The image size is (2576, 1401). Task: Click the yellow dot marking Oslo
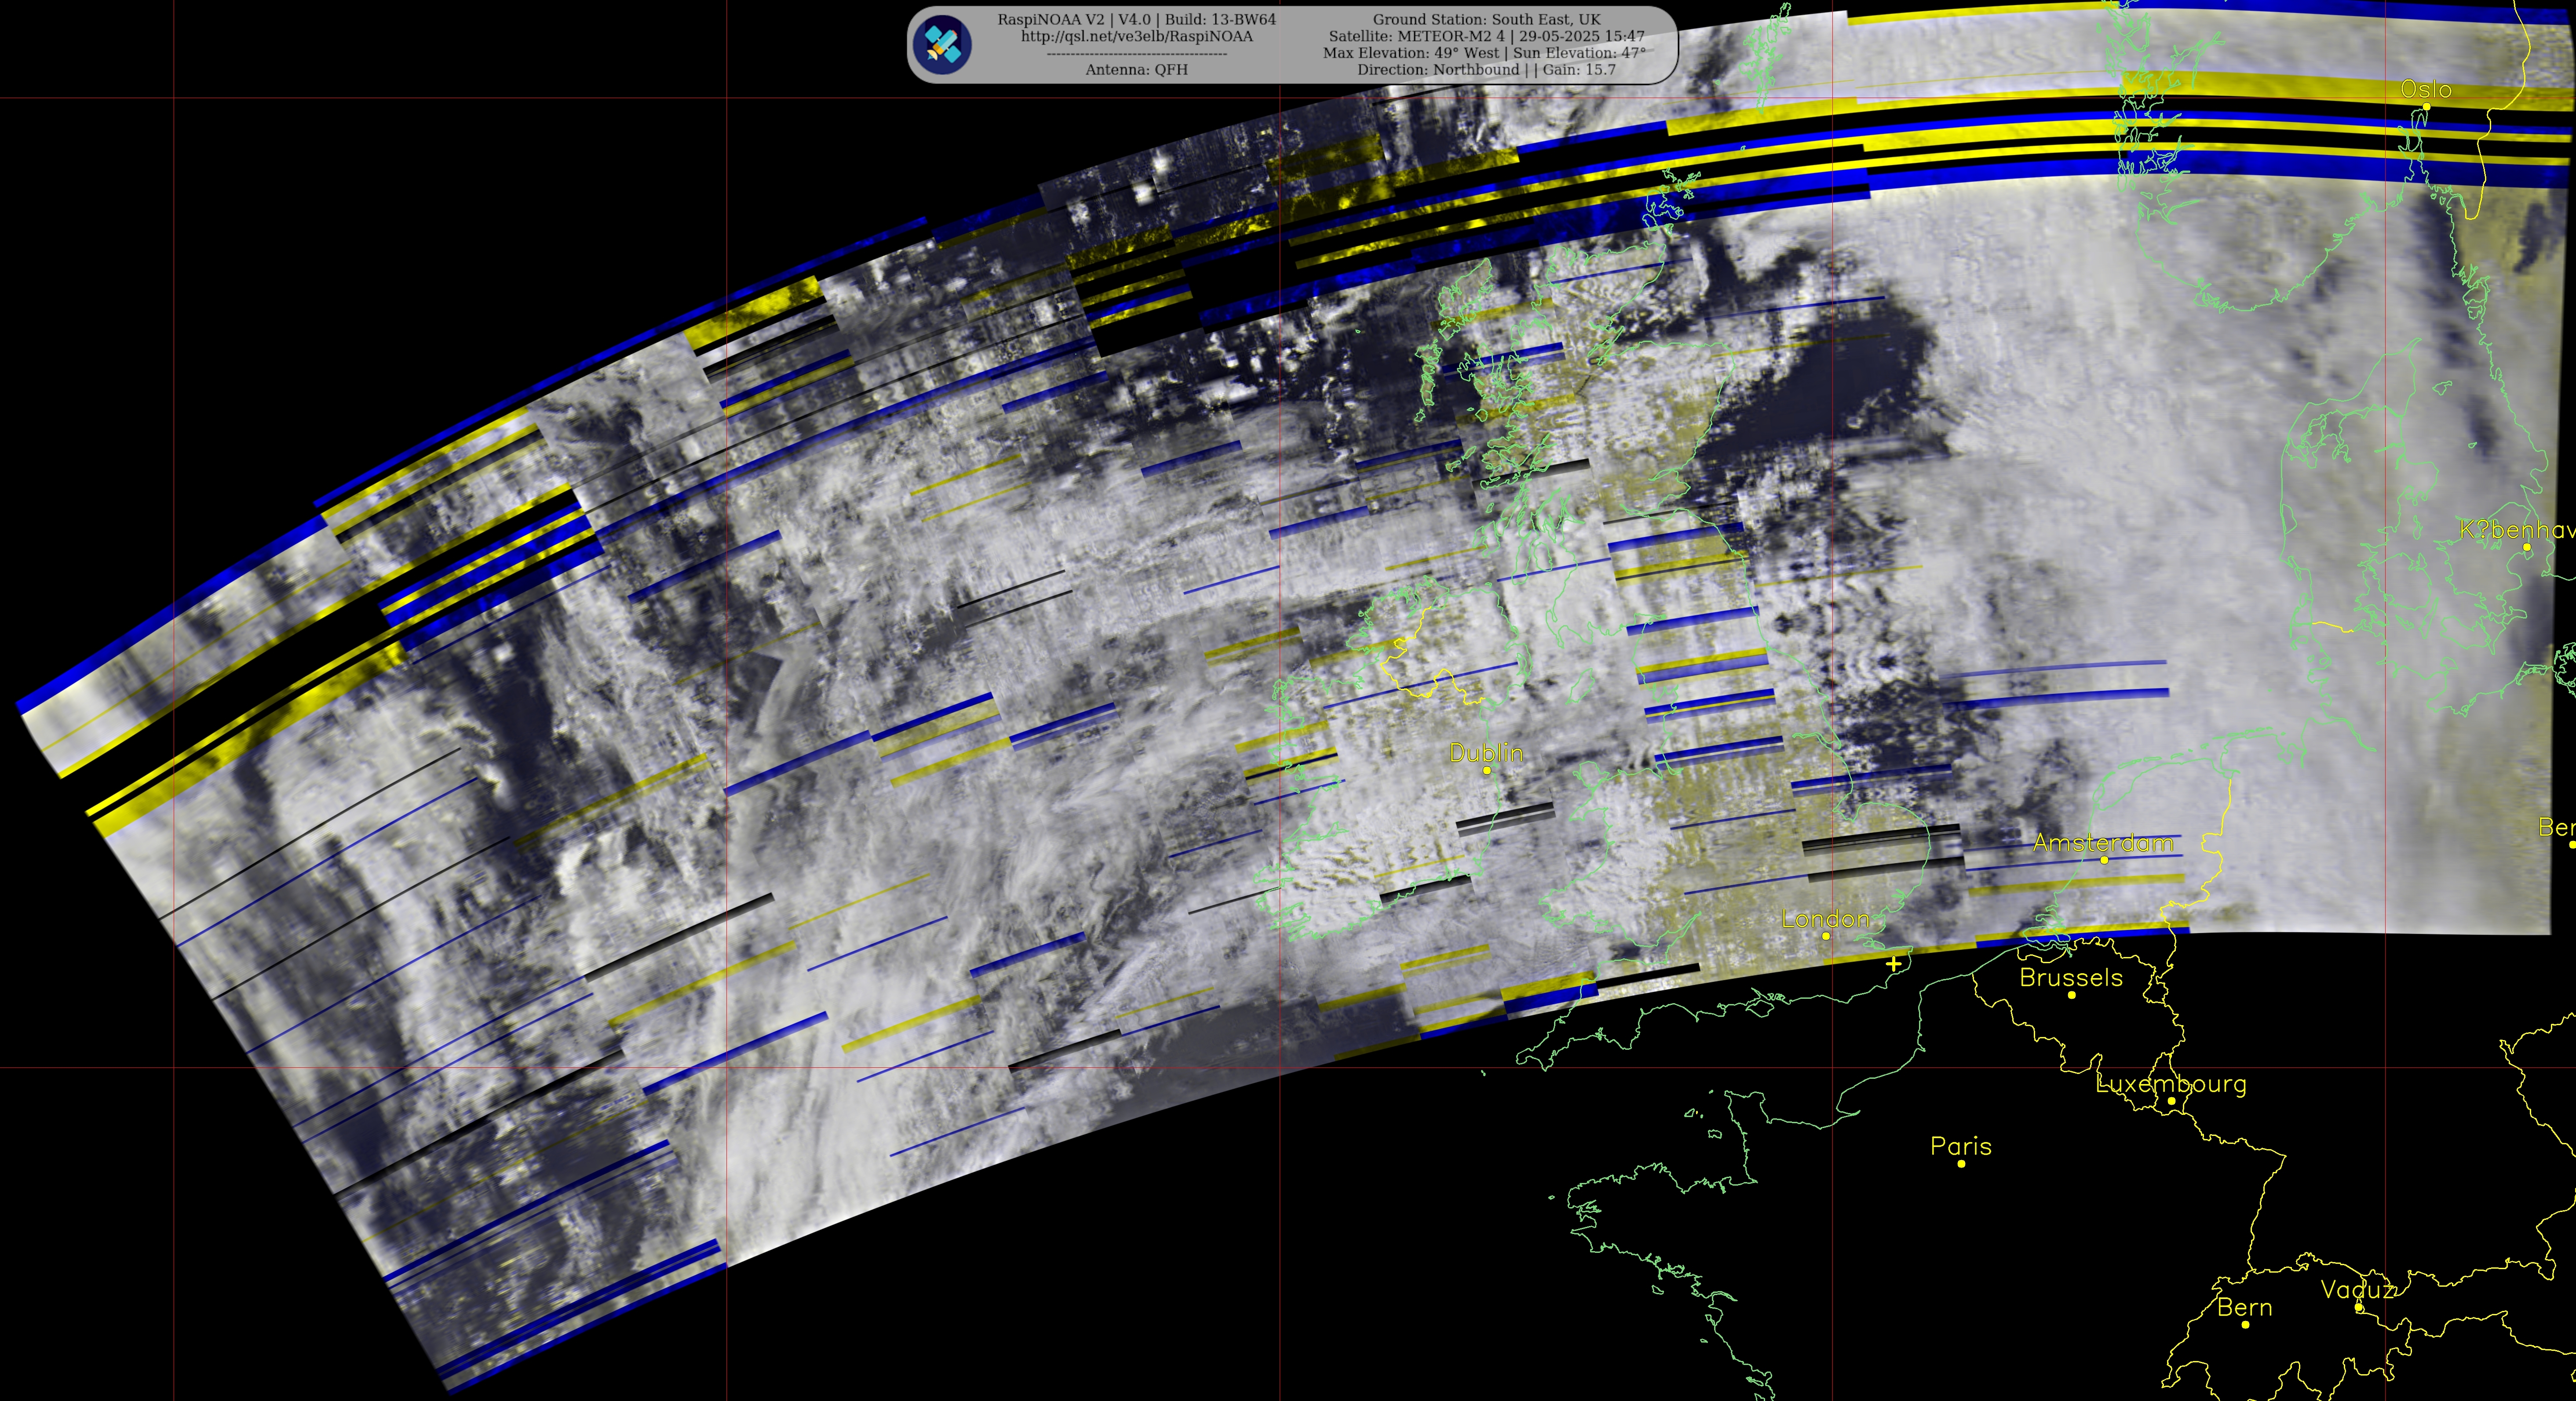[2426, 107]
